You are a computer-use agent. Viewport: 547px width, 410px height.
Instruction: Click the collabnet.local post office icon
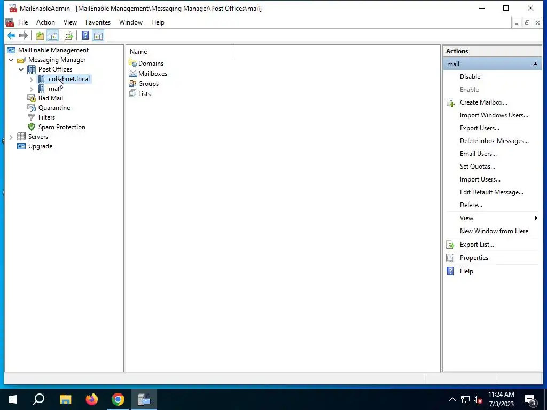click(x=42, y=79)
